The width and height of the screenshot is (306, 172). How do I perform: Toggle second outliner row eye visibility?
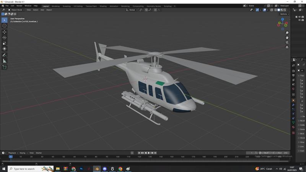pyautogui.click(x=299, y=20)
